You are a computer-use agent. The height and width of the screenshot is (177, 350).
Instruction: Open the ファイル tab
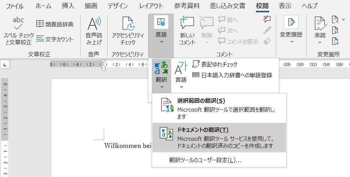(15, 6)
